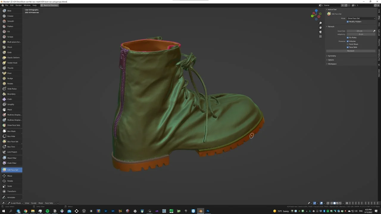
Task: Open the Mode dropdown Grow Face Set
Action: coord(361,18)
